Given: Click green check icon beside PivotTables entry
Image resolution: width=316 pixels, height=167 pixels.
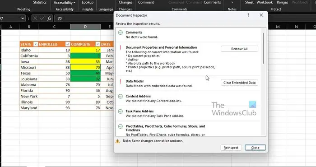Looking at the screenshot, I should click(121, 126).
